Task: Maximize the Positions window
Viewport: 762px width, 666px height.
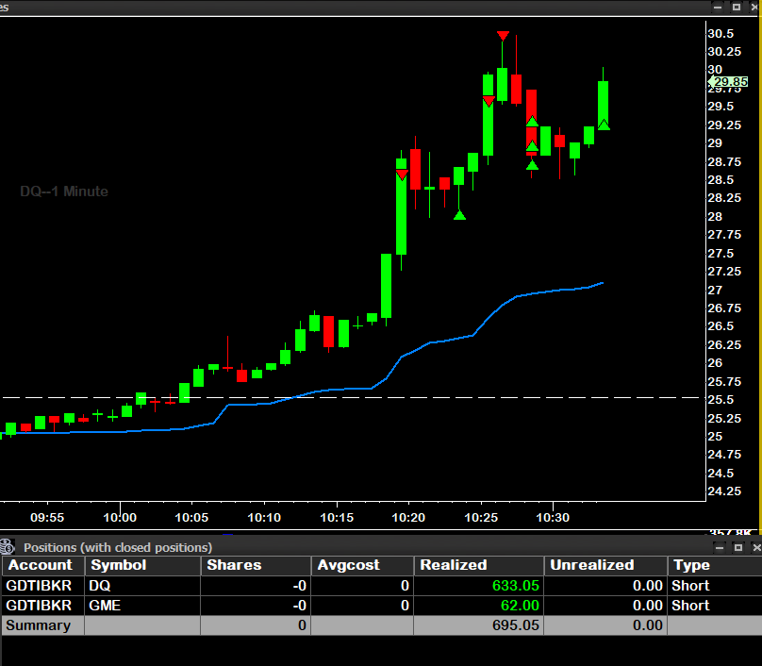Action: (738, 547)
